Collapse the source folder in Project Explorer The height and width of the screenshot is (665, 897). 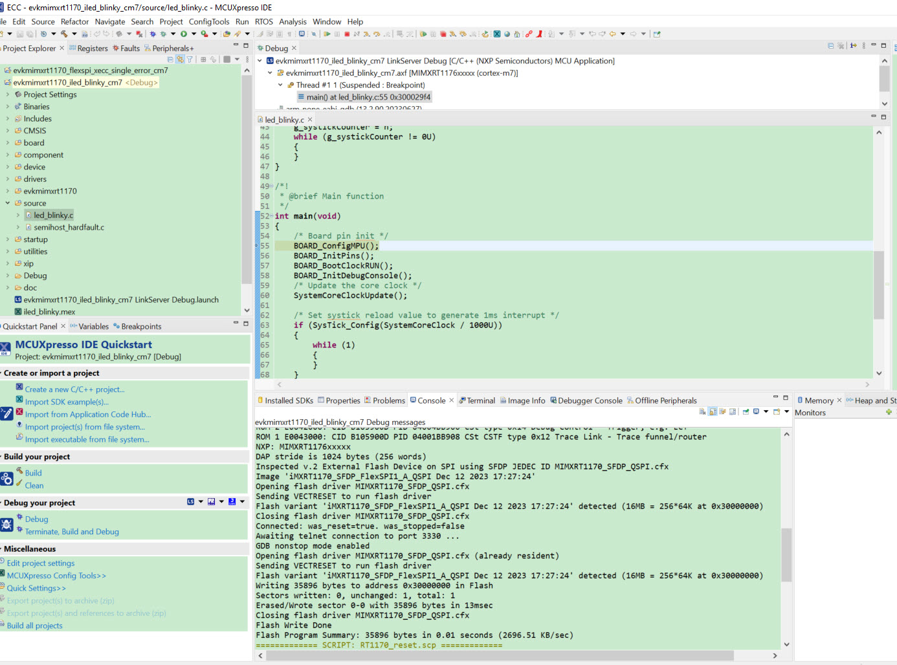tap(6, 202)
